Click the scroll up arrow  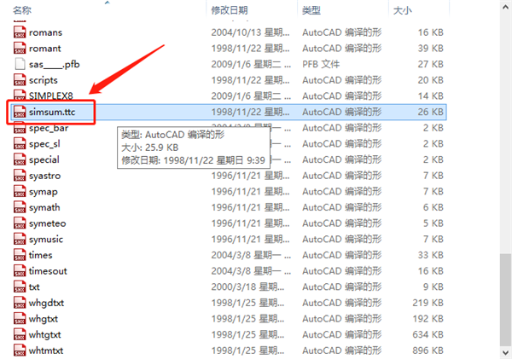tap(505, 7)
